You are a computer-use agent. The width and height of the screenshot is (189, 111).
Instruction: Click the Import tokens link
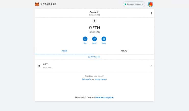[x=101, y=79]
